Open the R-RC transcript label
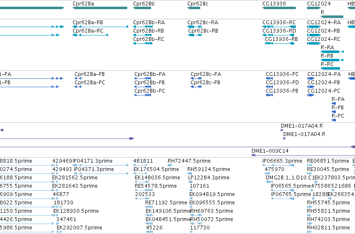Viewport: 355px width, 234px height. pos(327,64)
